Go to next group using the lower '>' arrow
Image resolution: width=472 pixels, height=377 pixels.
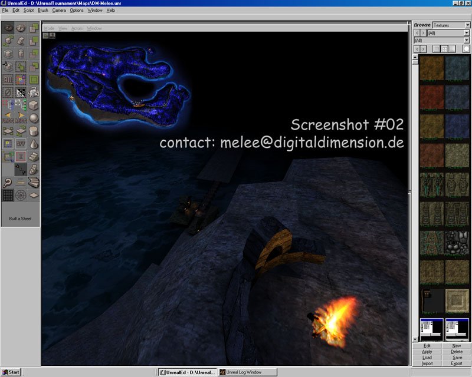click(x=423, y=49)
